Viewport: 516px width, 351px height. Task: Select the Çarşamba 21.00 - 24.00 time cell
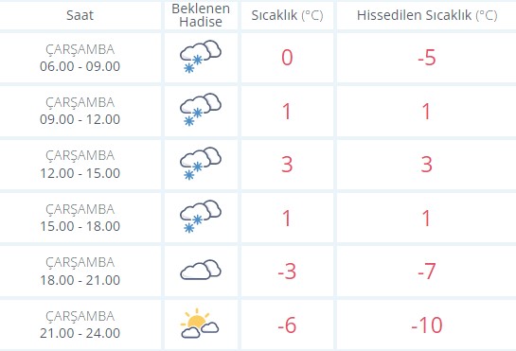[80, 325]
